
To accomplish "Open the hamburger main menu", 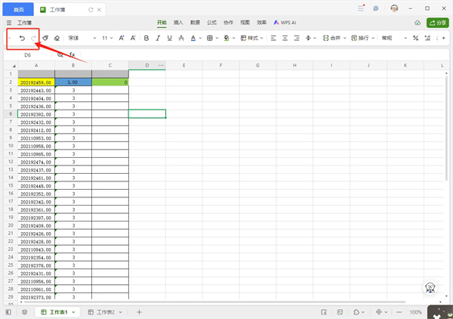I will tap(9, 23).
